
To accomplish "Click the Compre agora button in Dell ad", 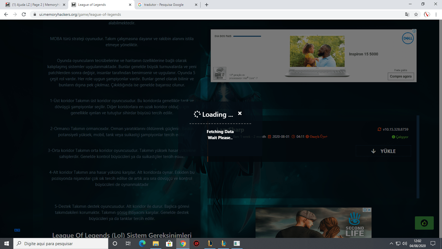I will point(401,76).
